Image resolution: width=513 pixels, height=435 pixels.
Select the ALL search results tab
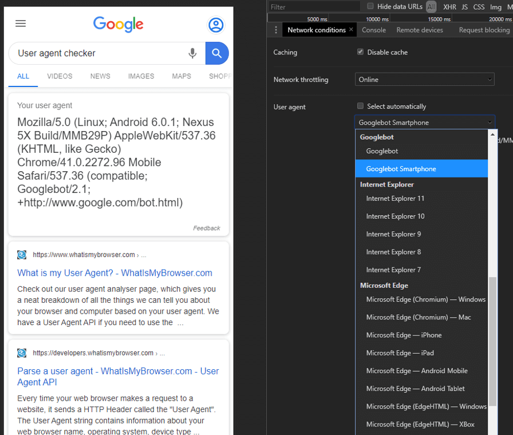click(23, 76)
